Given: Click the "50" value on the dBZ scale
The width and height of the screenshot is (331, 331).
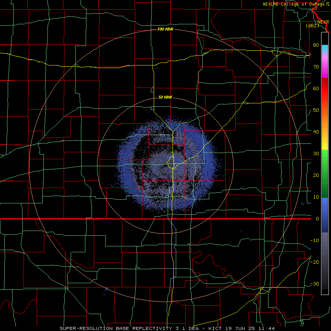Looking at the screenshot, I should point(316,110).
